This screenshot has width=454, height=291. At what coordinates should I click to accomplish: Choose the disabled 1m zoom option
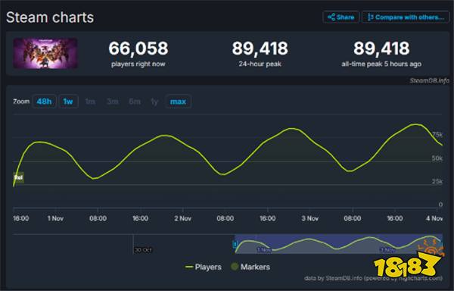tap(90, 102)
